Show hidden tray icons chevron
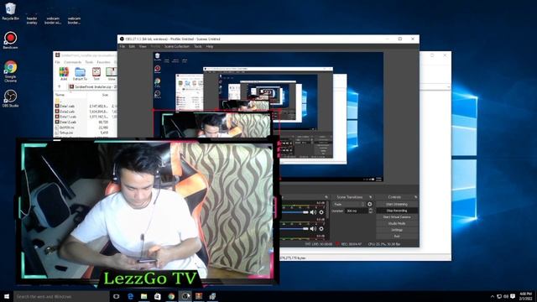The width and height of the screenshot is (537, 302). coord(493,296)
